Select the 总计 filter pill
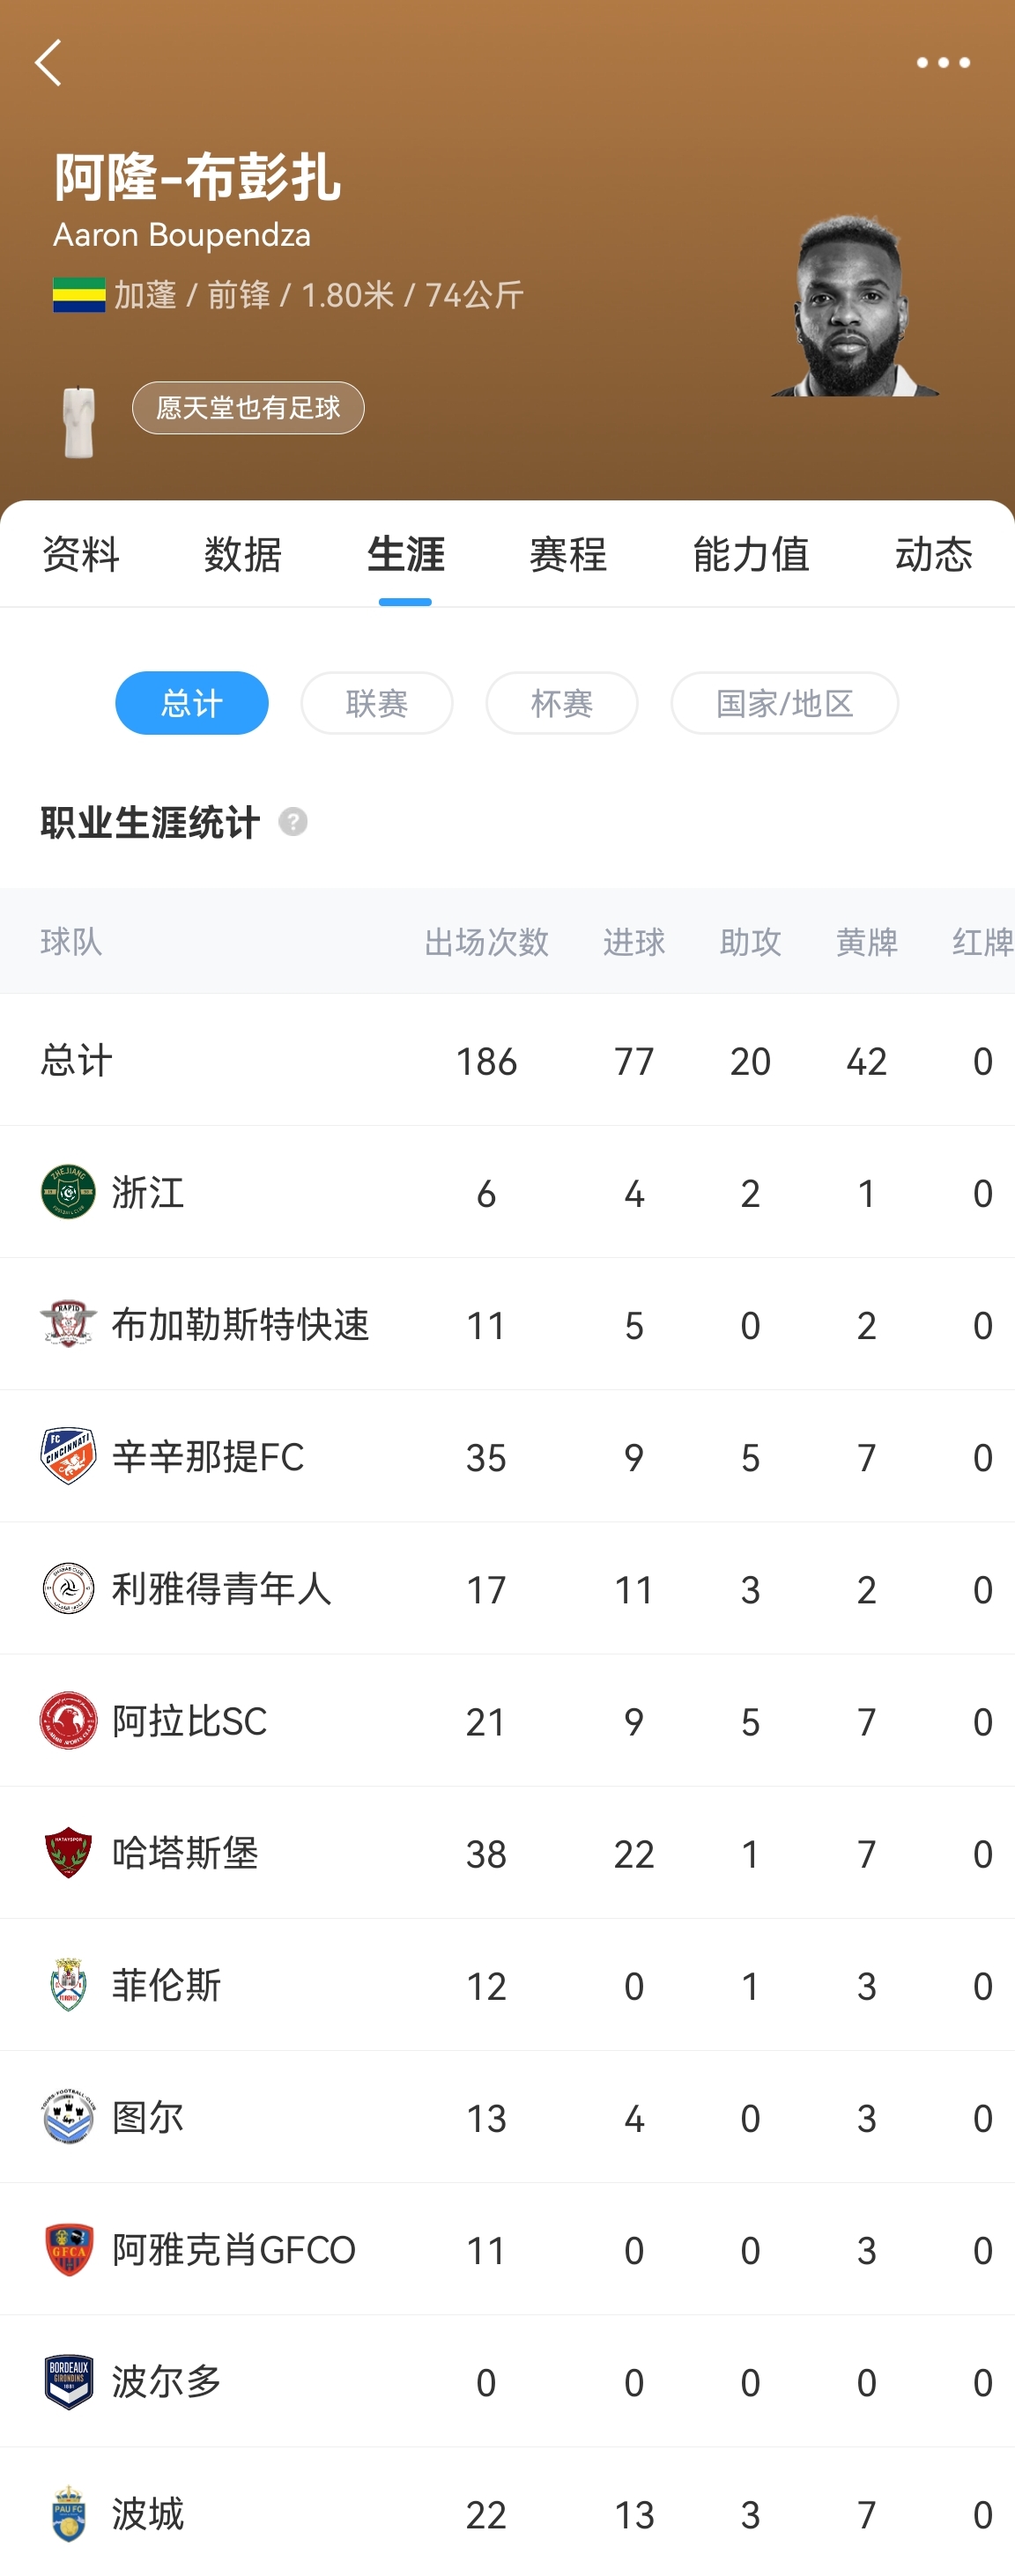1015x2576 pixels. (x=192, y=703)
